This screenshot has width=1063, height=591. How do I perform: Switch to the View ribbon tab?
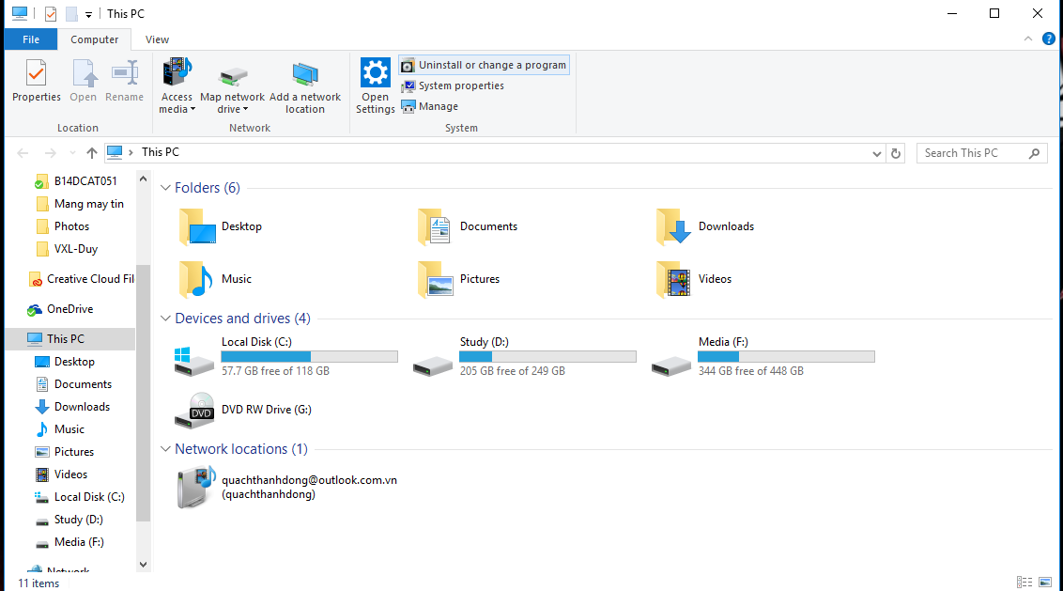point(157,39)
